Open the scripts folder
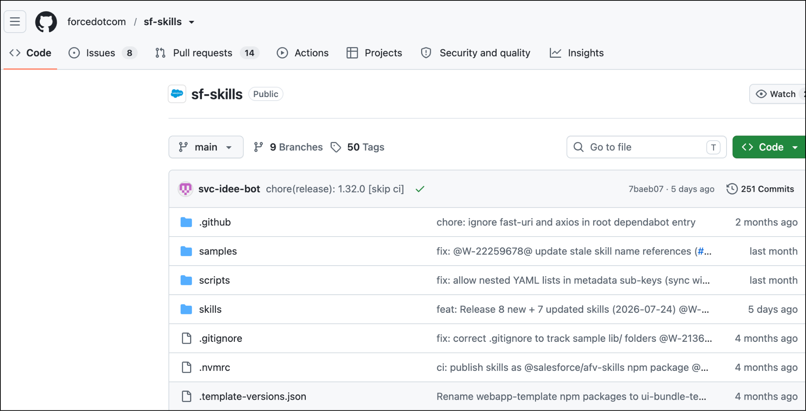 [x=214, y=280]
